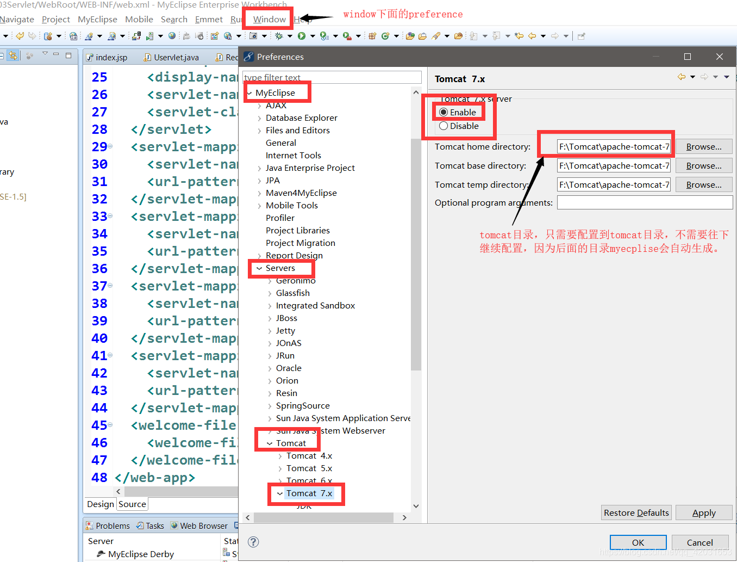Image resolution: width=737 pixels, height=562 pixels.
Task: Click the type filter text field
Action: (x=332, y=77)
